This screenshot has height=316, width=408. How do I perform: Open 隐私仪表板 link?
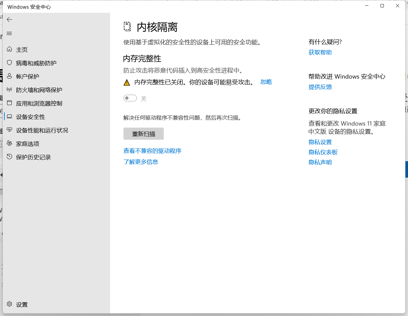pyautogui.click(x=323, y=152)
